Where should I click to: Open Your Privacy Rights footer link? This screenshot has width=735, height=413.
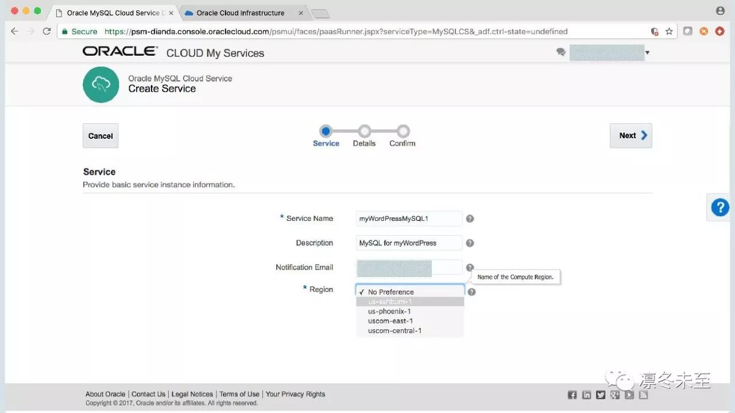pyautogui.click(x=296, y=394)
